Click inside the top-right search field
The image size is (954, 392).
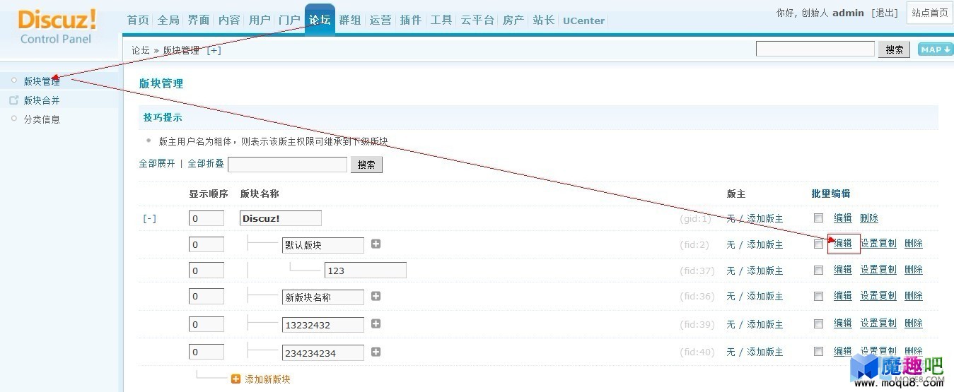[x=815, y=49]
